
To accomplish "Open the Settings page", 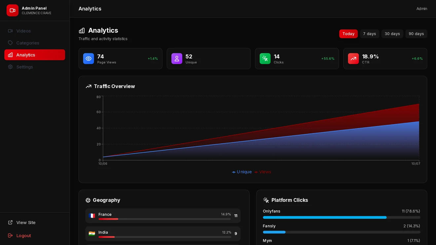I will [35, 67].
